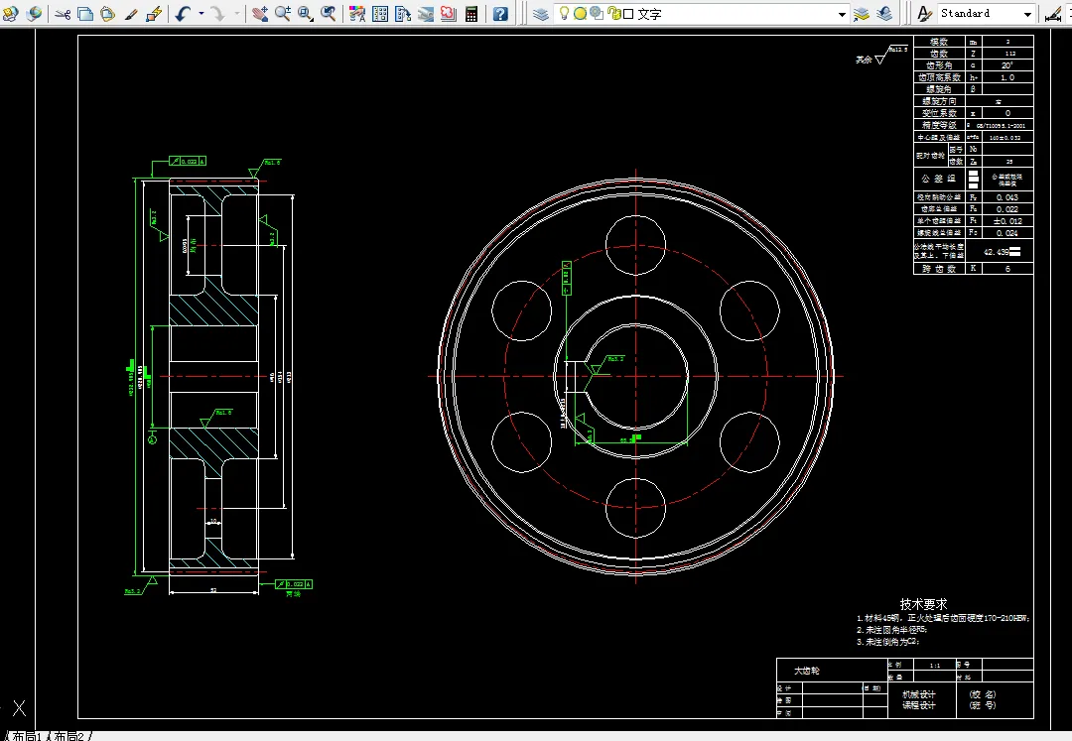This screenshot has height=741, width=1072.
Task: Open the Sheet Set Manager icon
Action: coord(425,14)
